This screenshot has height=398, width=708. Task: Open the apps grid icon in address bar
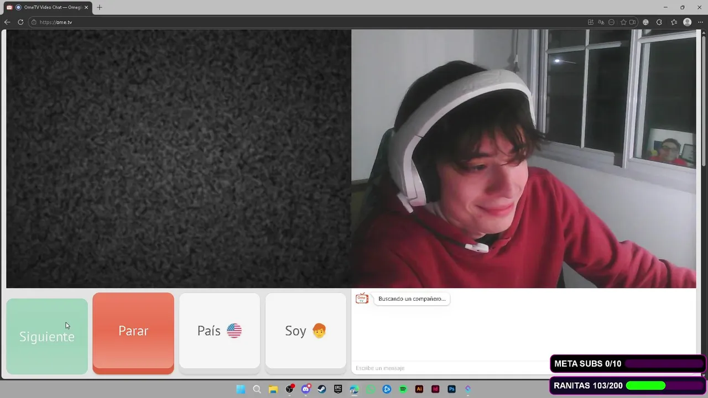tap(591, 22)
